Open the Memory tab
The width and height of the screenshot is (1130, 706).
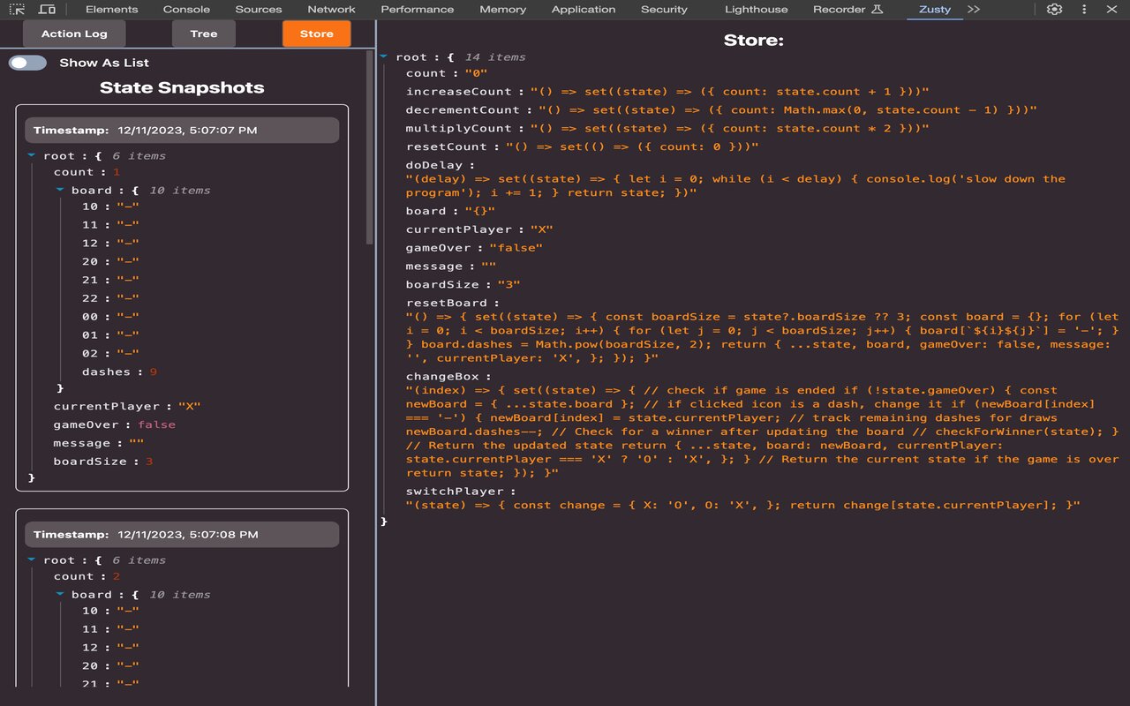502,9
